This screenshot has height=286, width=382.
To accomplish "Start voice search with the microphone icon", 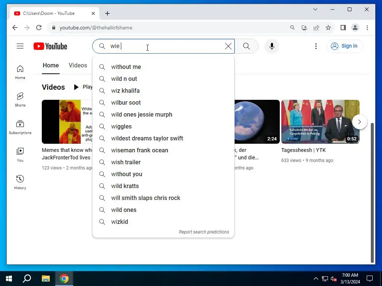I will pos(272,46).
